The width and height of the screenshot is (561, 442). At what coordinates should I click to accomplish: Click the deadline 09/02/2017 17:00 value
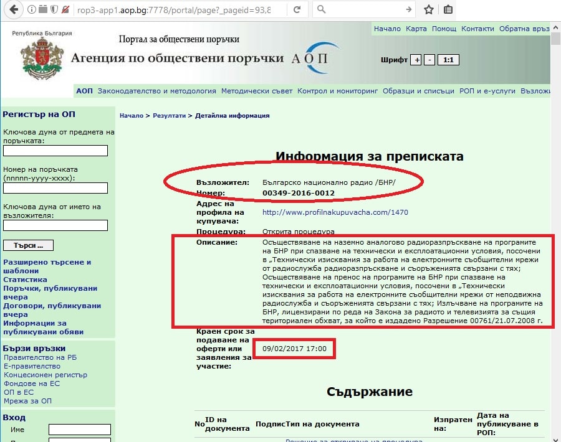tap(294, 349)
